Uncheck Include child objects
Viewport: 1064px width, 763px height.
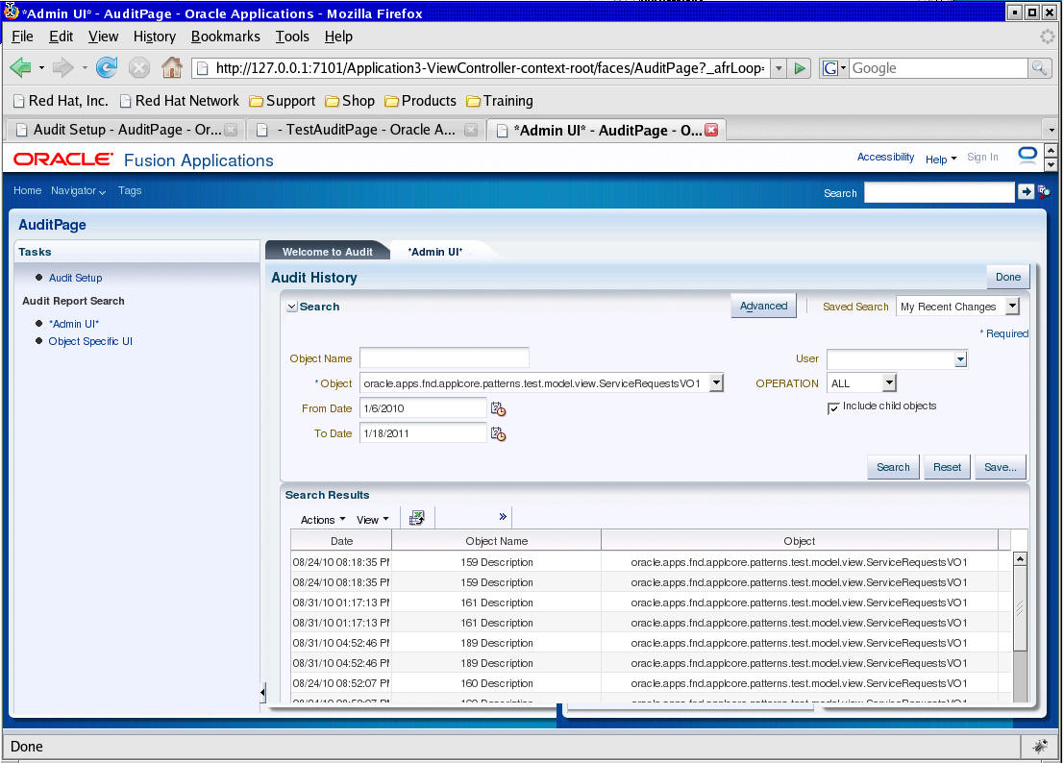833,406
